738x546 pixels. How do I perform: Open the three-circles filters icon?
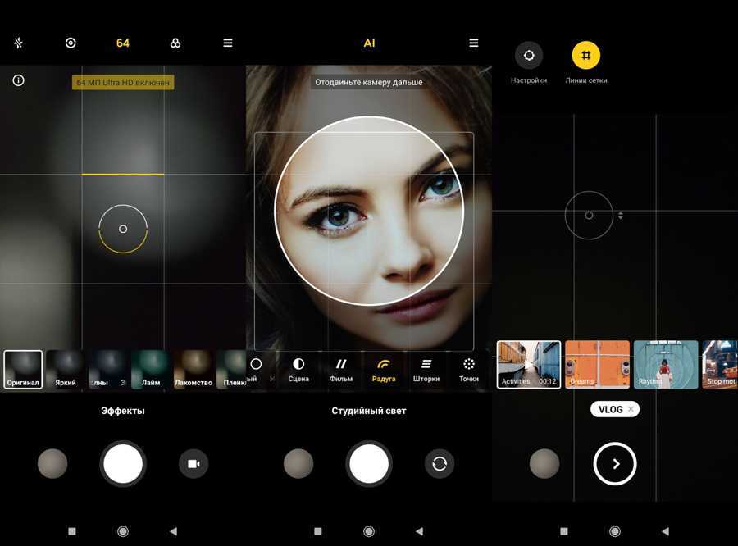point(175,43)
